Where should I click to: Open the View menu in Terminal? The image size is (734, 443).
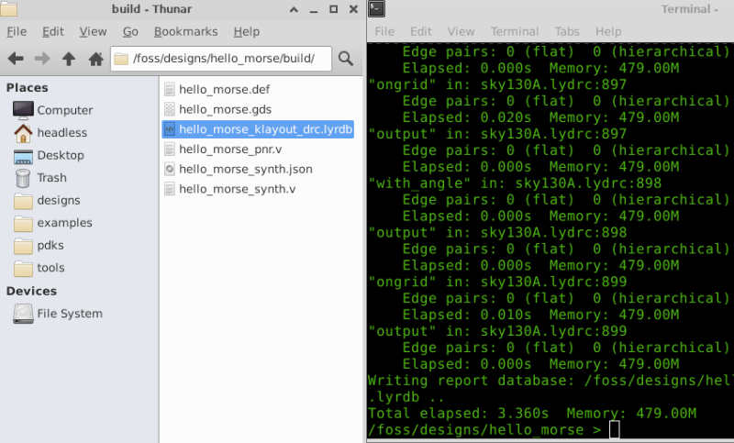coord(461,31)
